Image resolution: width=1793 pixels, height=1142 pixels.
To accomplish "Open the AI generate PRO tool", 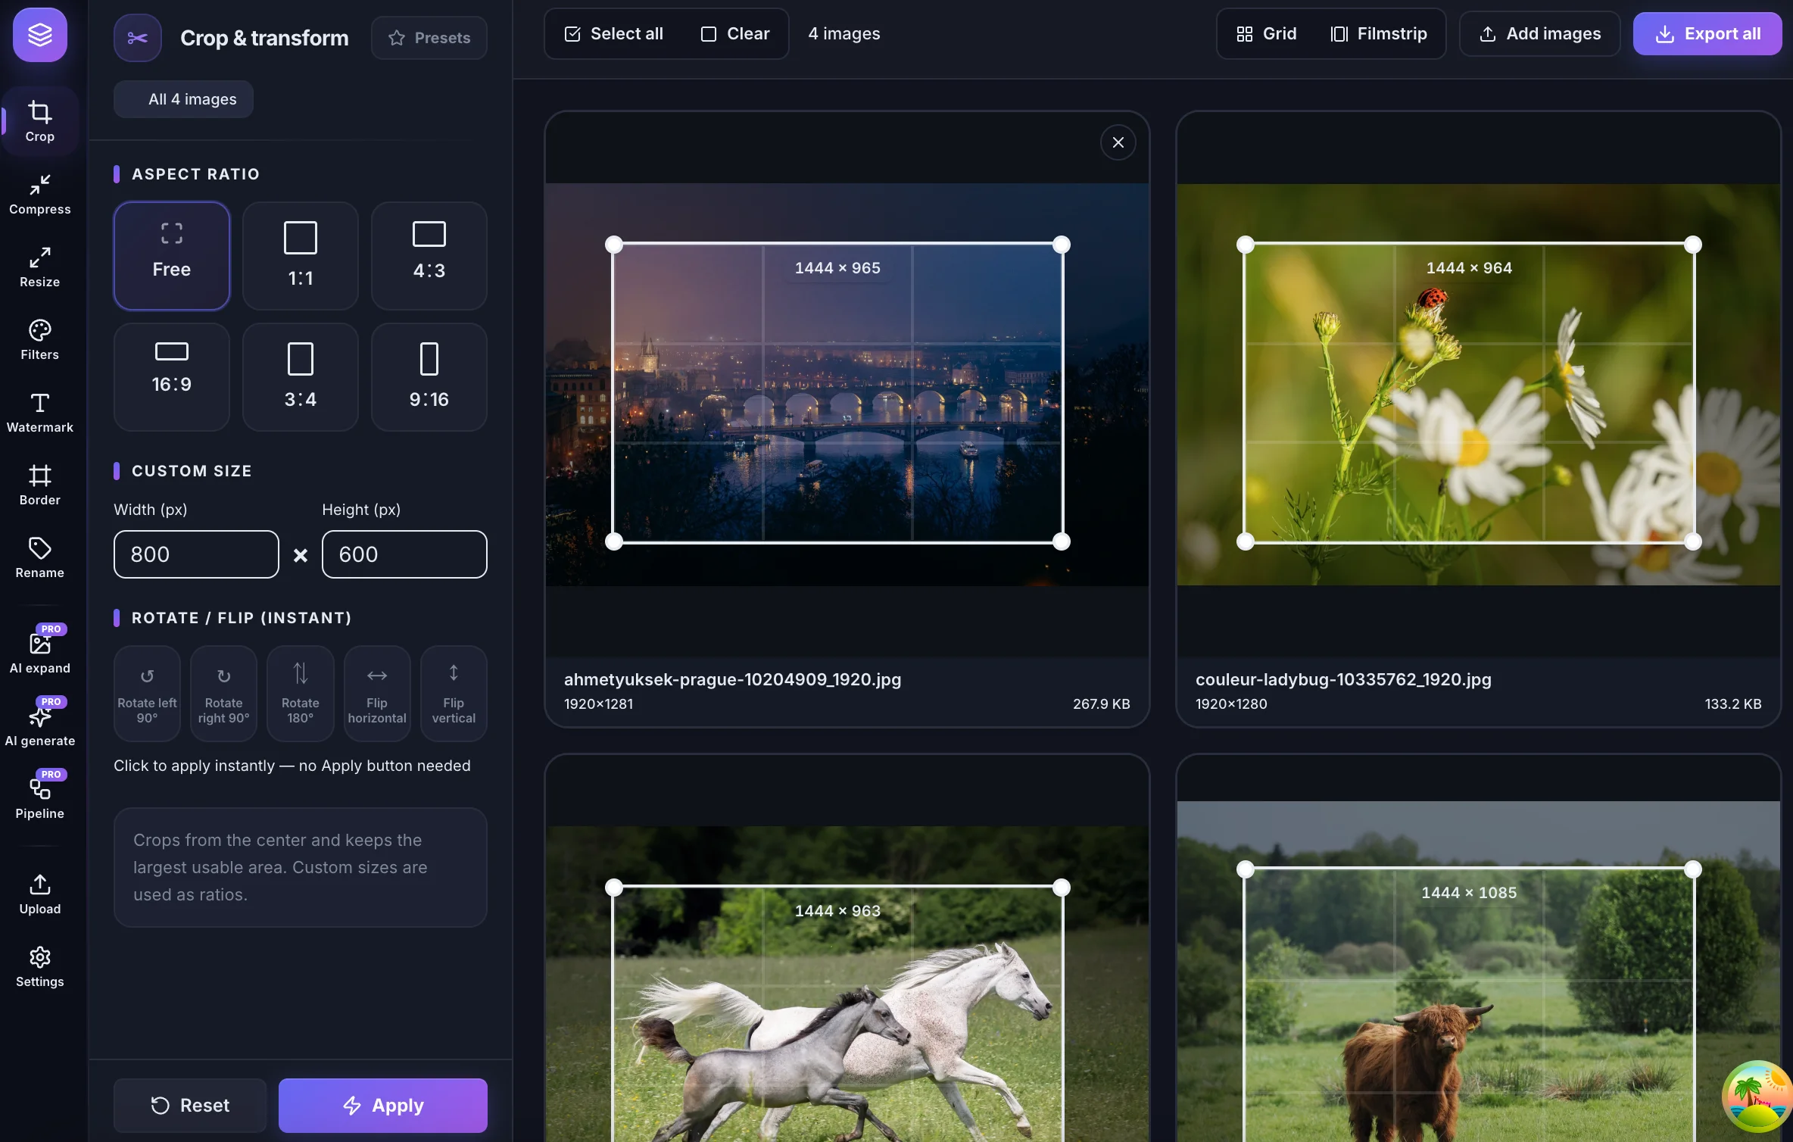I will (39, 723).
